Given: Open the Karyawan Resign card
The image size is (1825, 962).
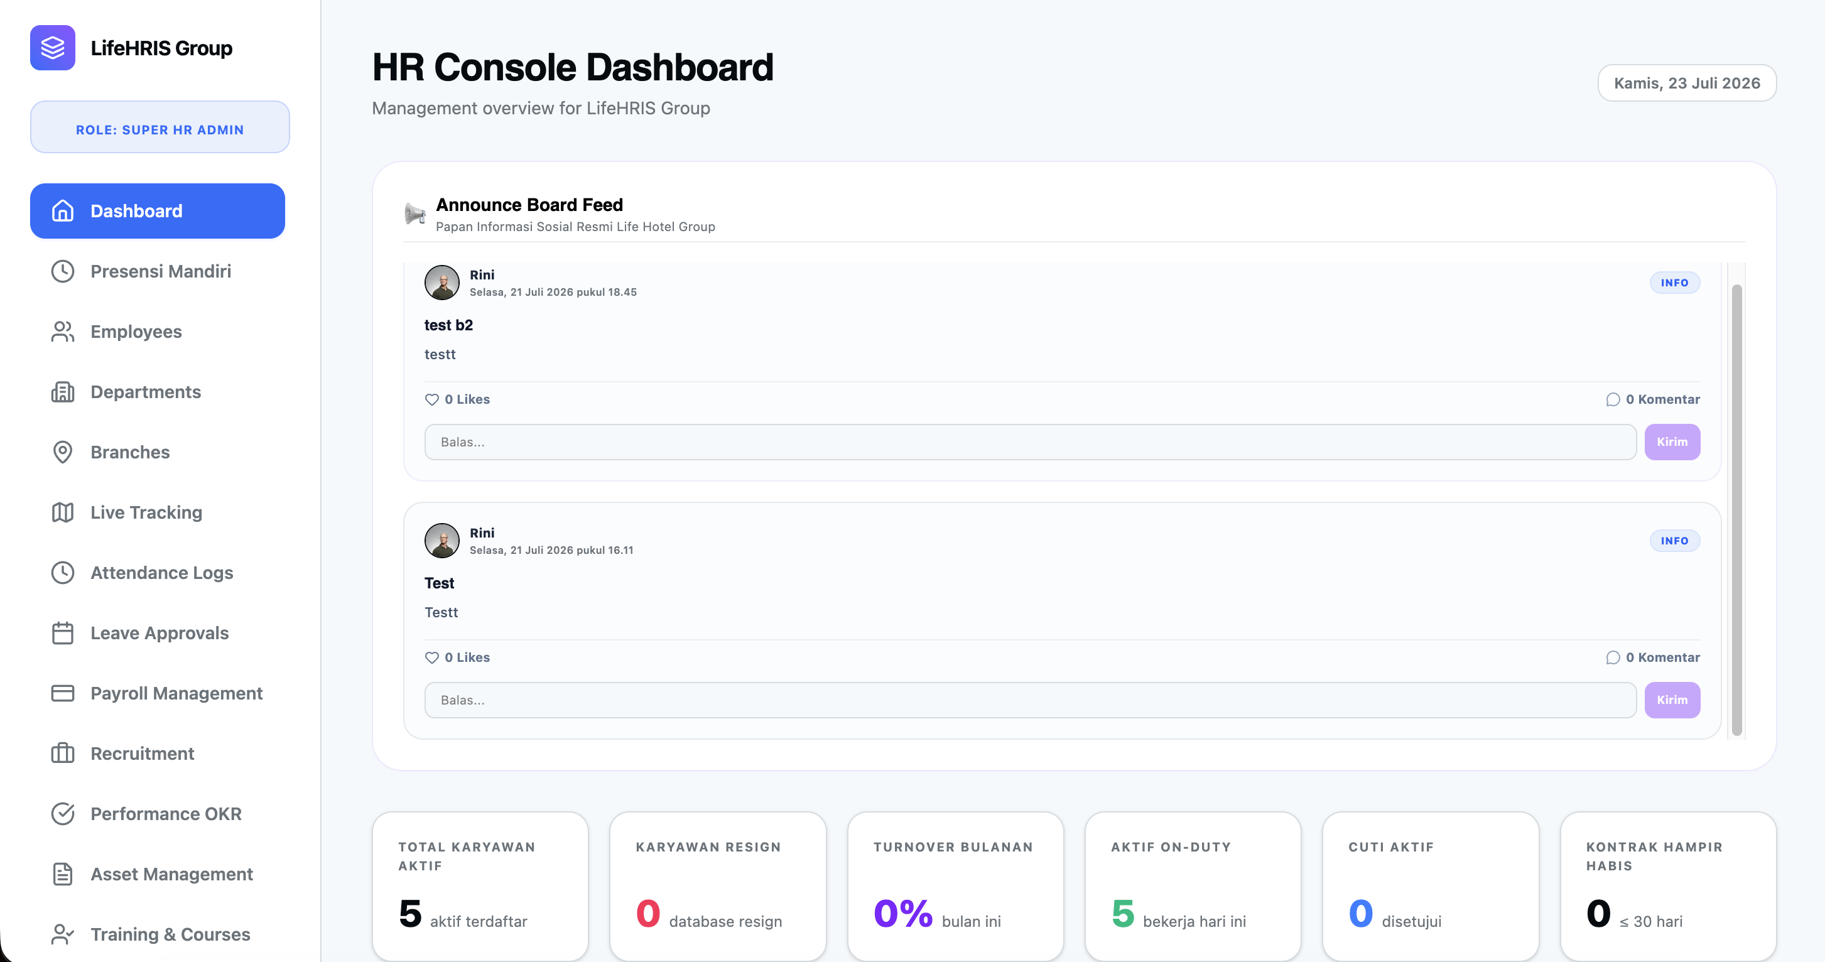Looking at the screenshot, I should click(718, 885).
